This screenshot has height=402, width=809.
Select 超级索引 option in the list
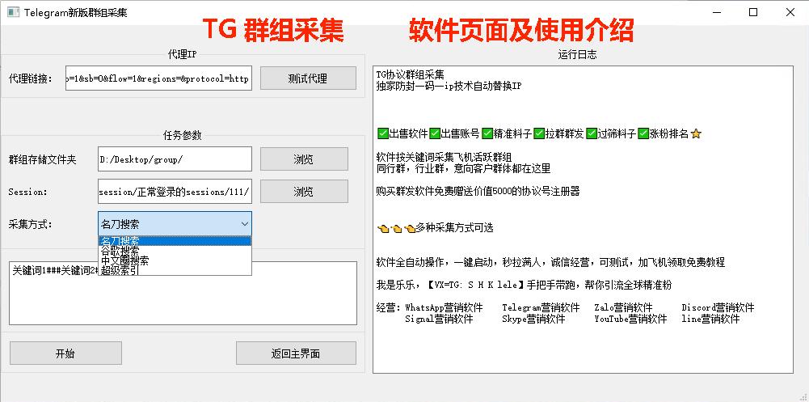pos(175,270)
